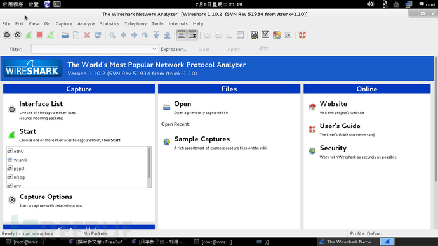Click the list capture interfaces toolbar icon
This screenshot has height=246, width=438.
pos(7,35)
